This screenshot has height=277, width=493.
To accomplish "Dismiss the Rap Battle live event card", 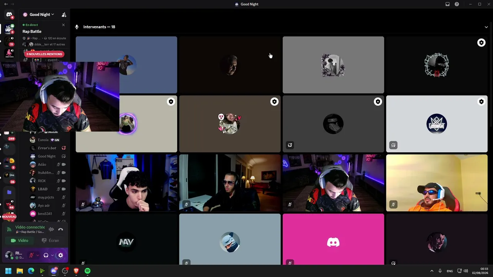I will click(x=64, y=25).
